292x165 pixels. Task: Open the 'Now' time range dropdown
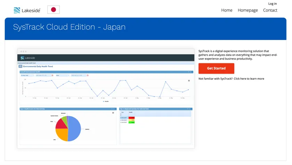pos(62,75)
